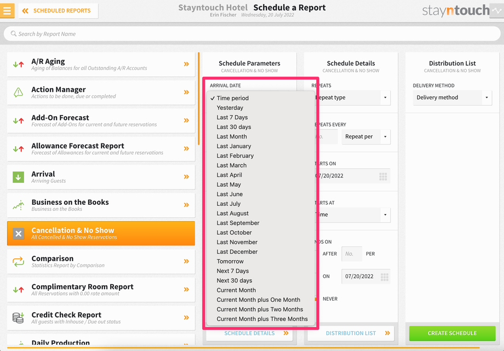Select Current Month plus Two Months
The height and width of the screenshot is (351, 504).
coord(260,309)
